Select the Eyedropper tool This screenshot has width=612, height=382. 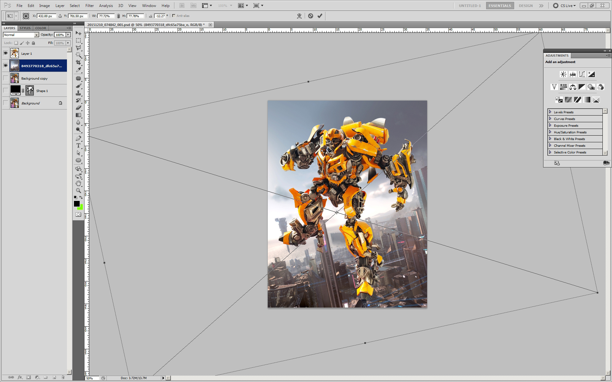(78, 70)
